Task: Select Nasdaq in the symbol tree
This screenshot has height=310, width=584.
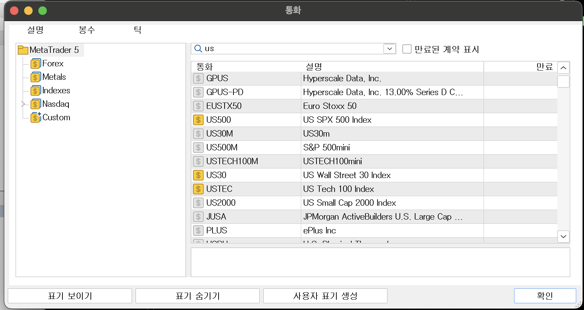Action: [56, 104]
